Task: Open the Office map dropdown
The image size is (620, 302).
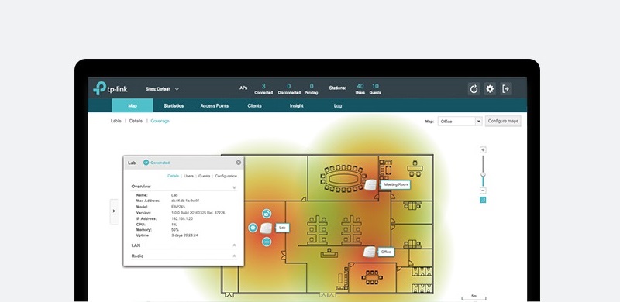Action: (460, 122)
